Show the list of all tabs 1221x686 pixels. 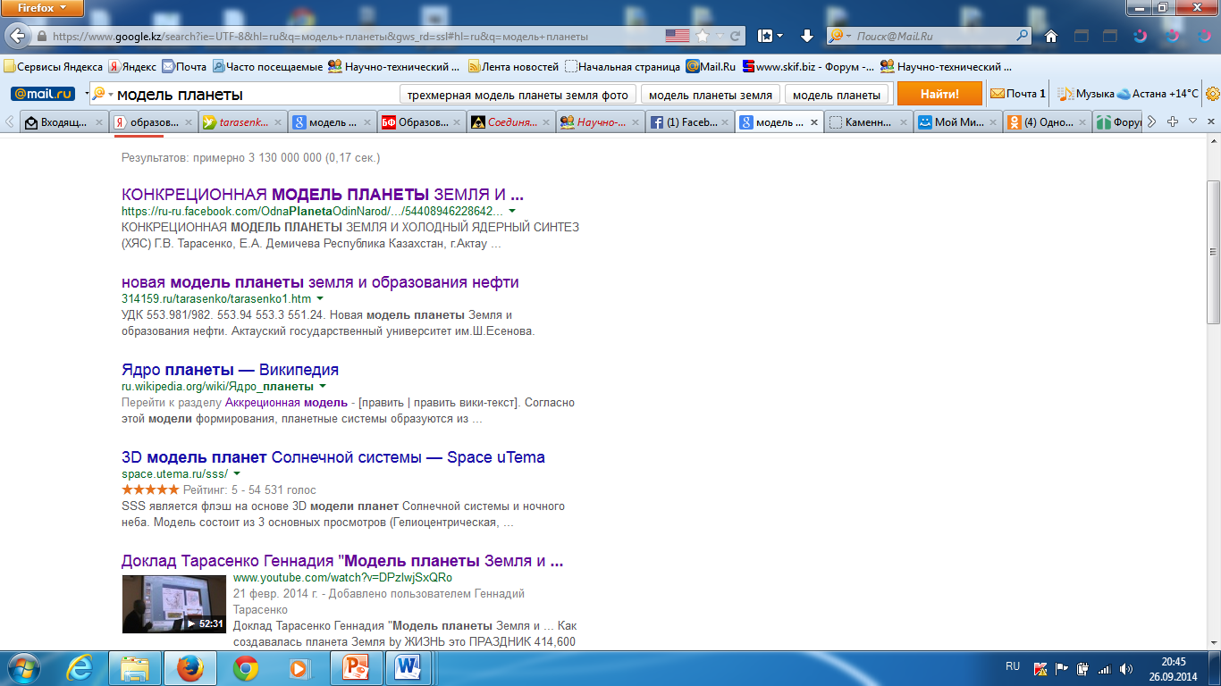1192,121
